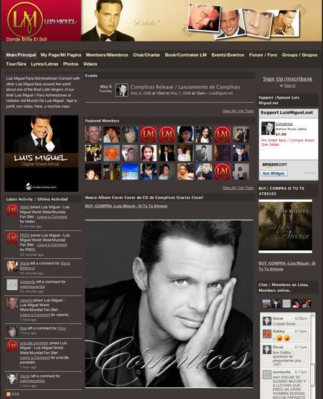Open Helen's LM avatar in Latest Activity
This screenshot has width=323, height=399.
click(x=12, y=210)
